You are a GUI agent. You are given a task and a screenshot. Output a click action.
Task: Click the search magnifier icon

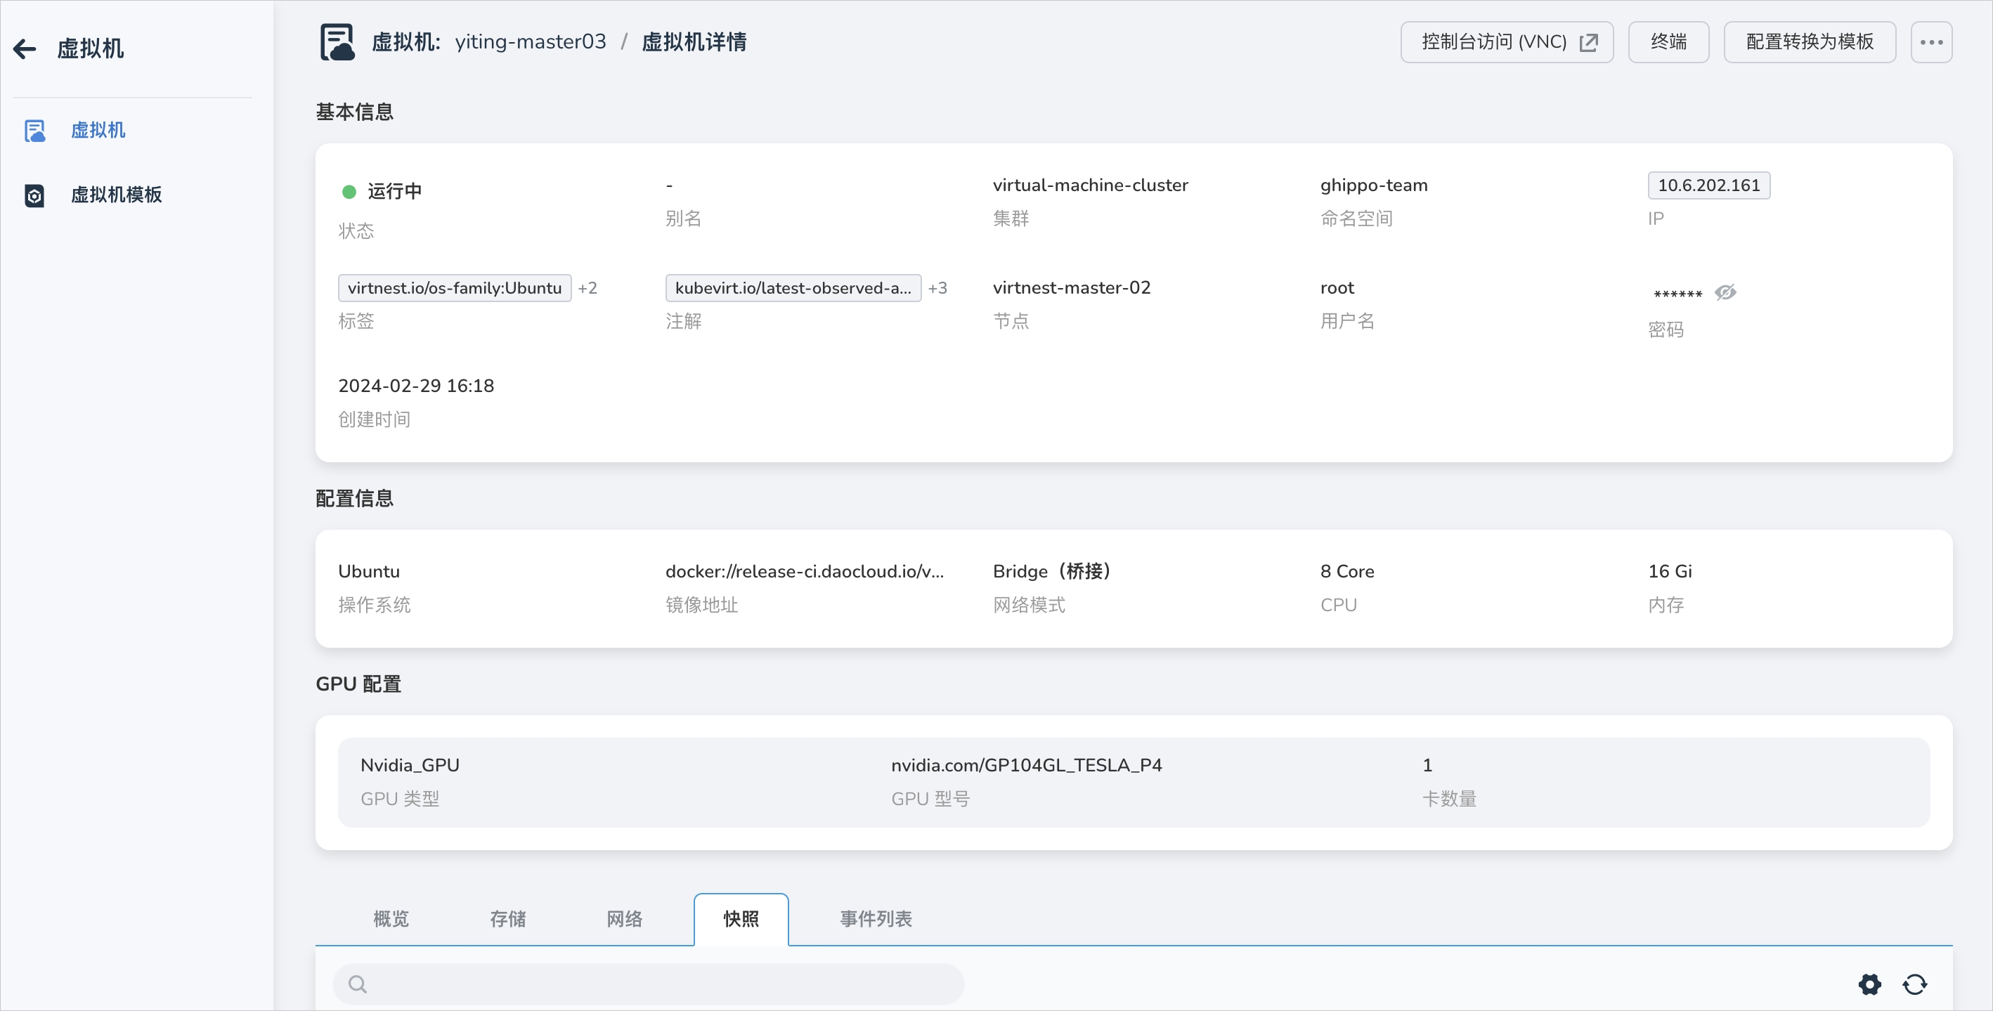(x=358, y=984)
